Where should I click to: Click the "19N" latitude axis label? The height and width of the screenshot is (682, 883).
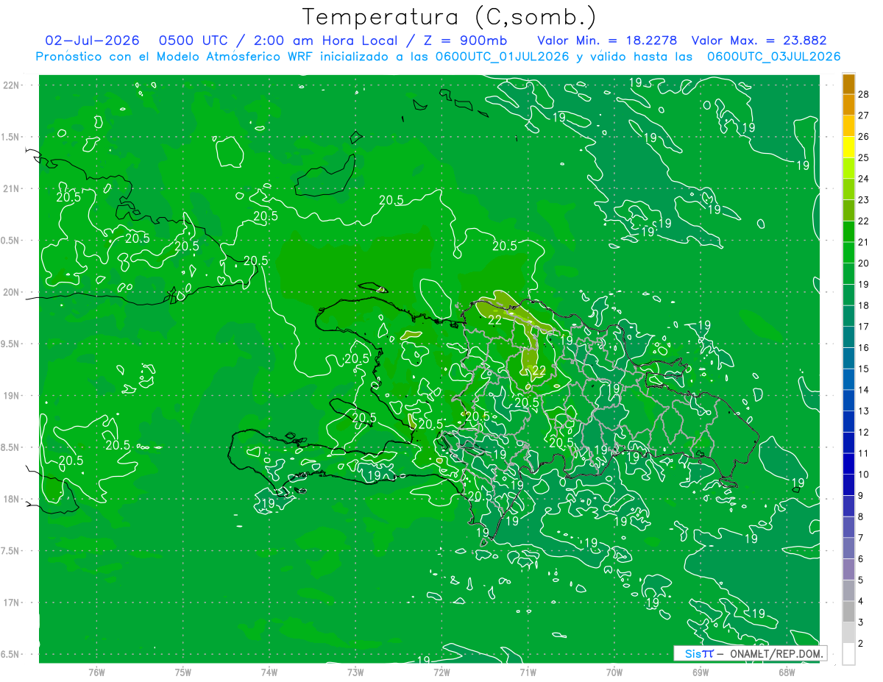coord(13,396)
